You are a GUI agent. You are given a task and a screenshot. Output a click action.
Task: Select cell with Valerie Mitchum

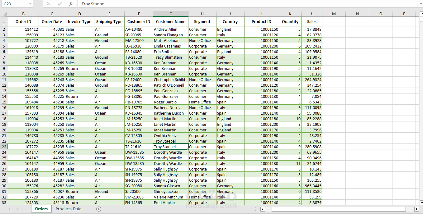click(x=171, y=197)
